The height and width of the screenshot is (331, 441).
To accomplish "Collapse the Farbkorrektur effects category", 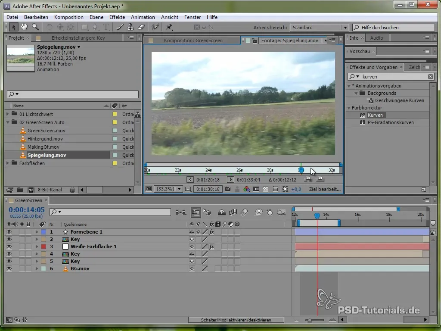I will [x=349, y=108].
